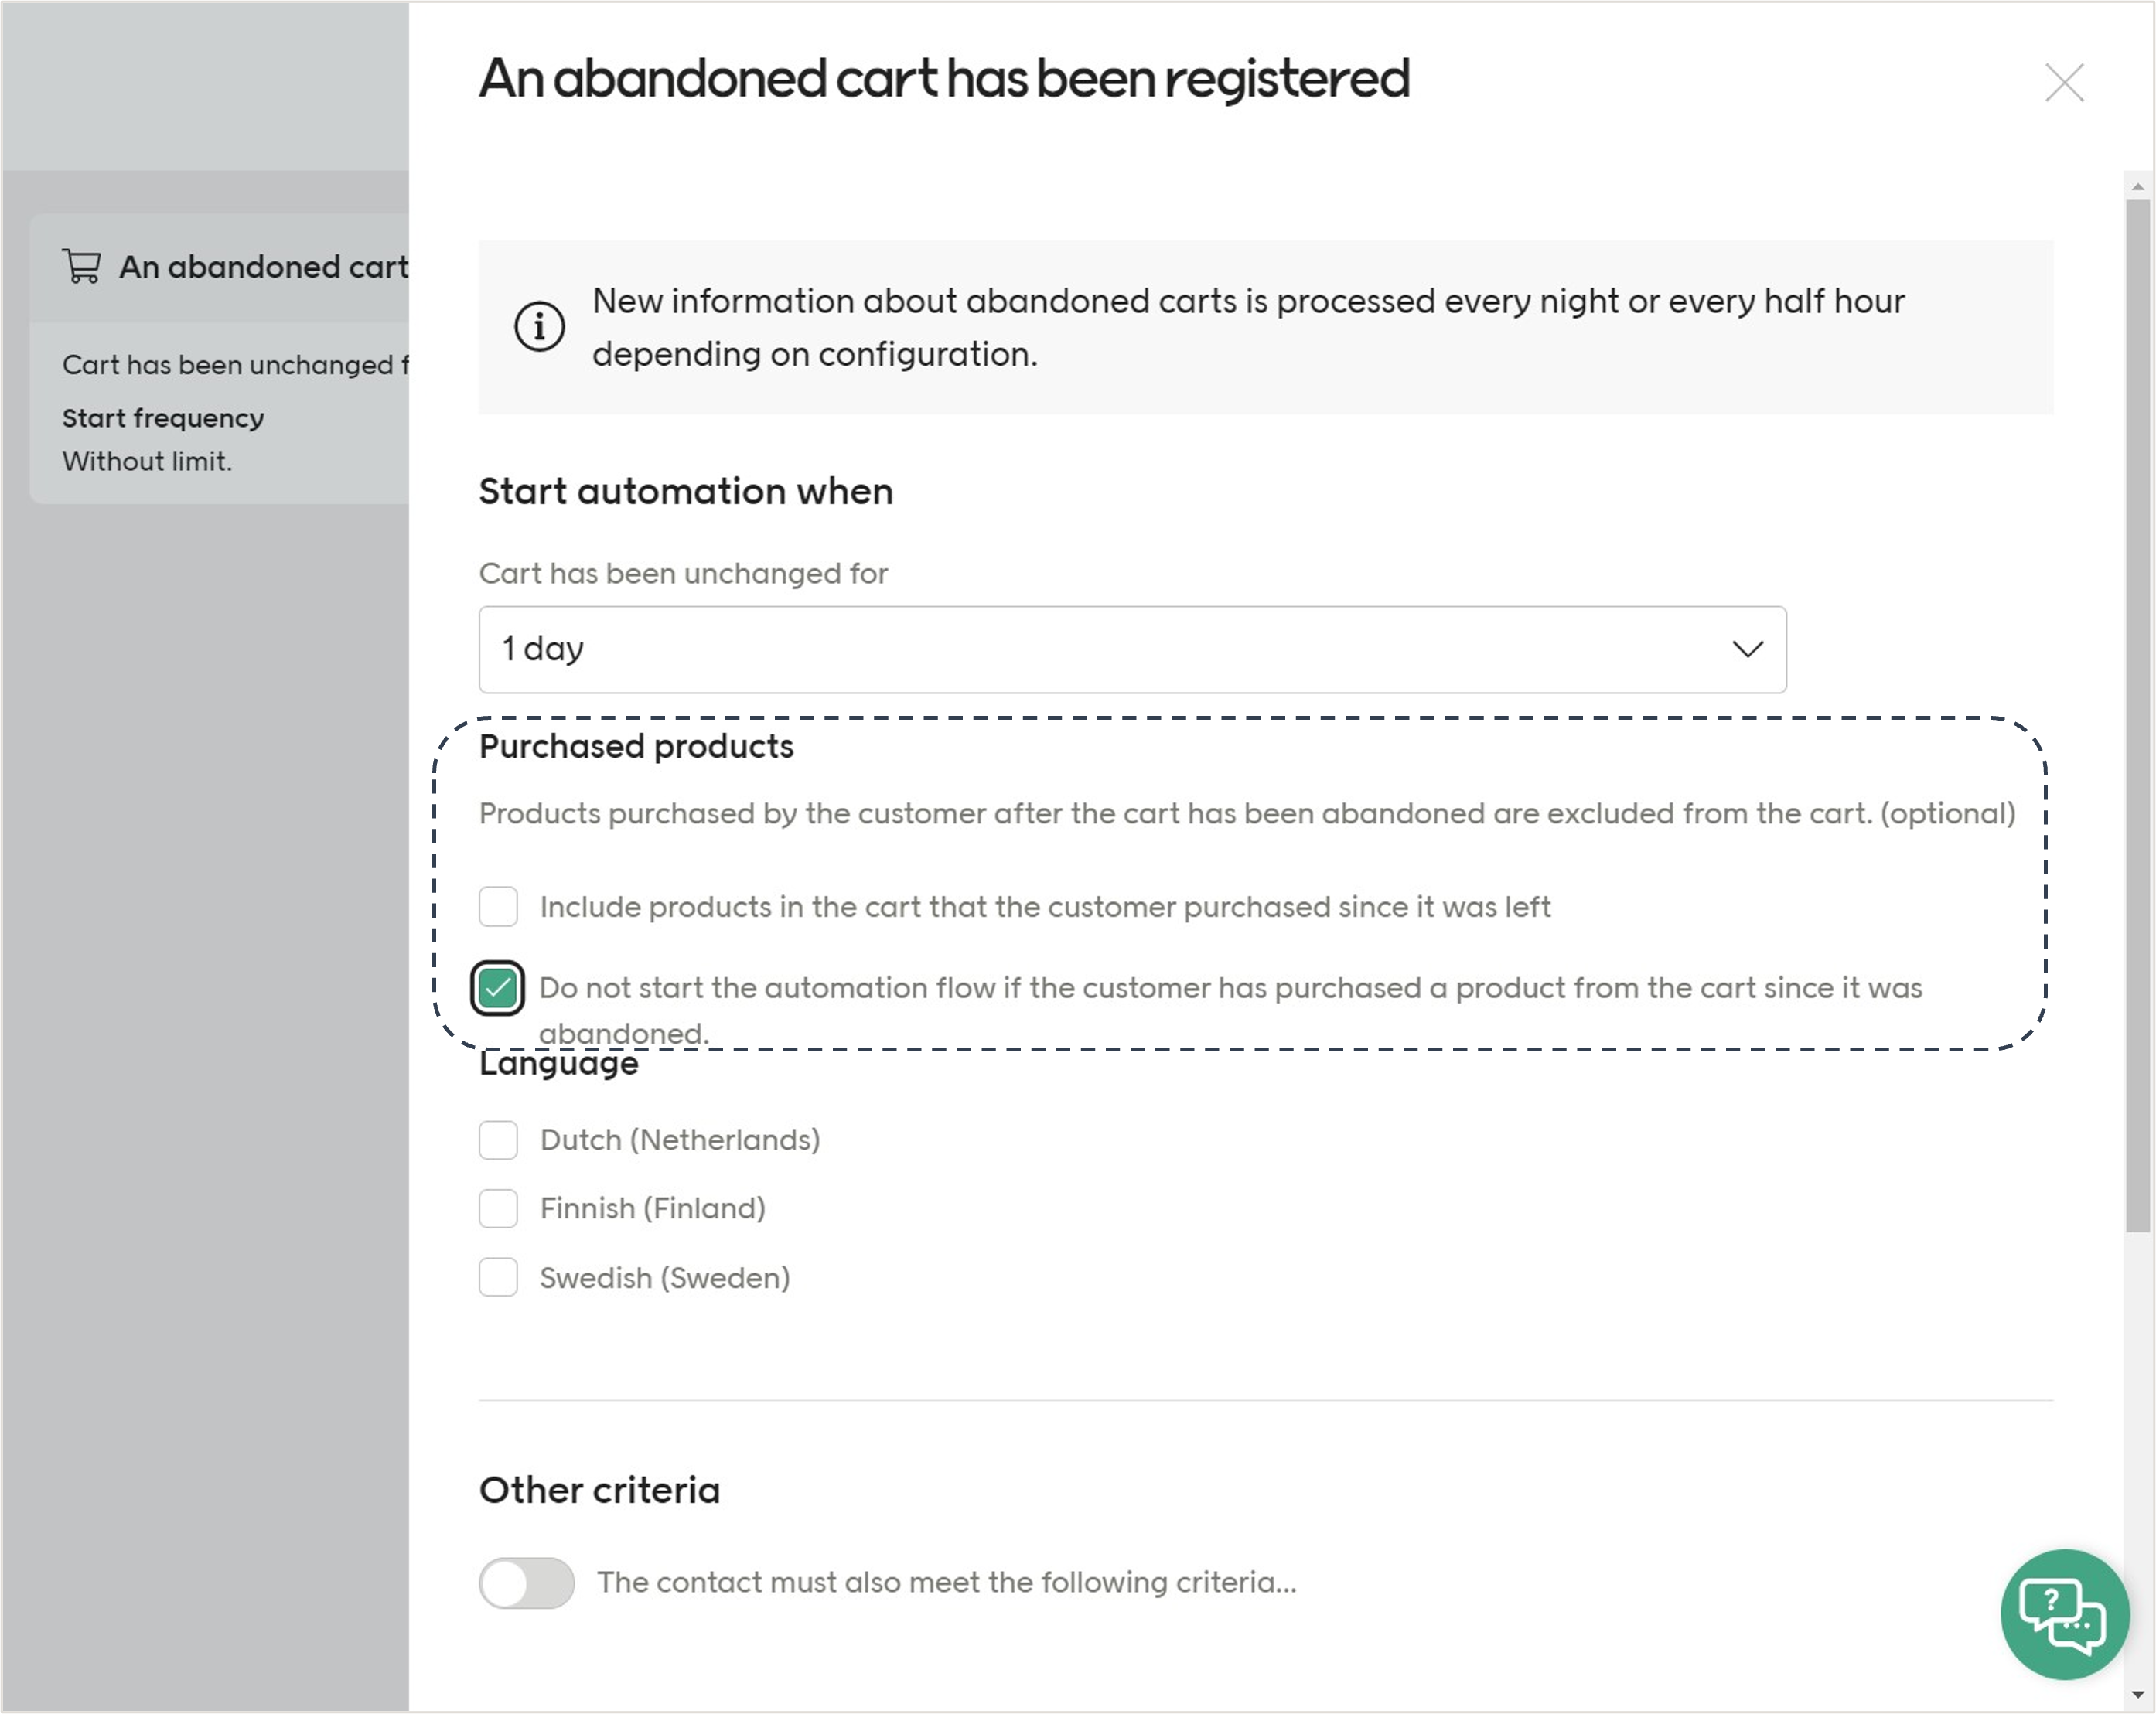Close the abandoned cart settings panel
Image resolution: width=2156 pixels, height=1714 pixels.
(x=2064, y=83)
